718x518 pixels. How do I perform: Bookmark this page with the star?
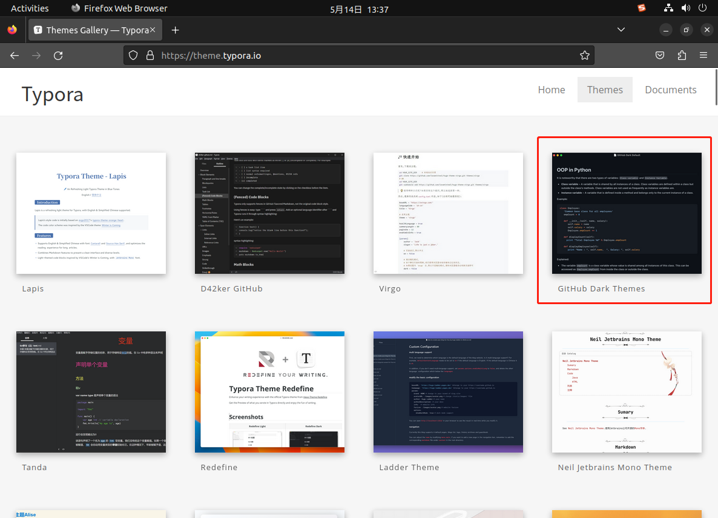[x=584, y=56]
